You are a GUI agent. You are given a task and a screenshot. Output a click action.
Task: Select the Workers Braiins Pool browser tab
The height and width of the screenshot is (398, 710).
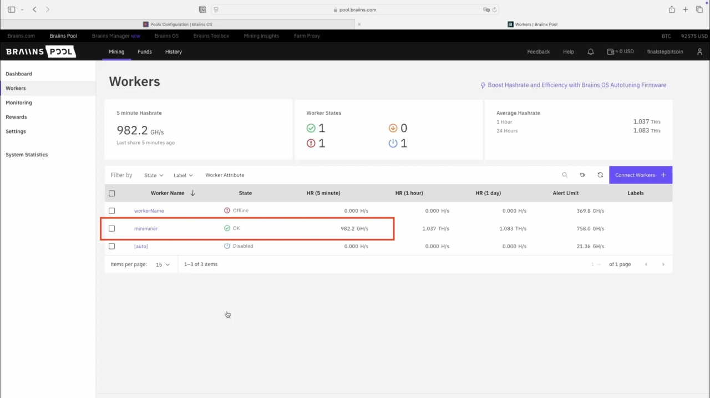tap(532, 24)
